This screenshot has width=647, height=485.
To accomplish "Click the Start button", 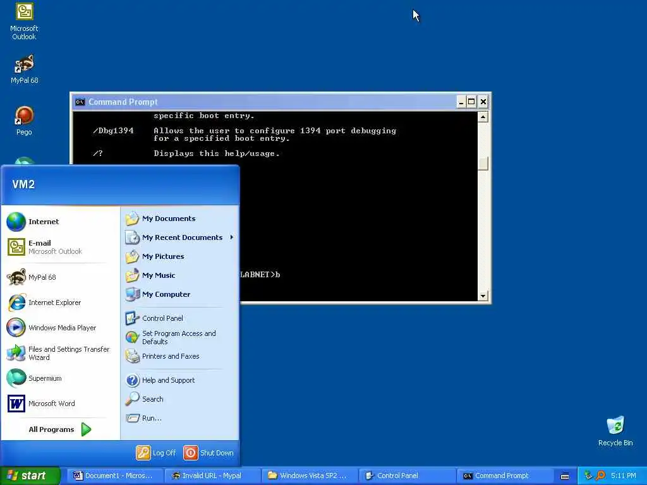I will click(30, 476).
